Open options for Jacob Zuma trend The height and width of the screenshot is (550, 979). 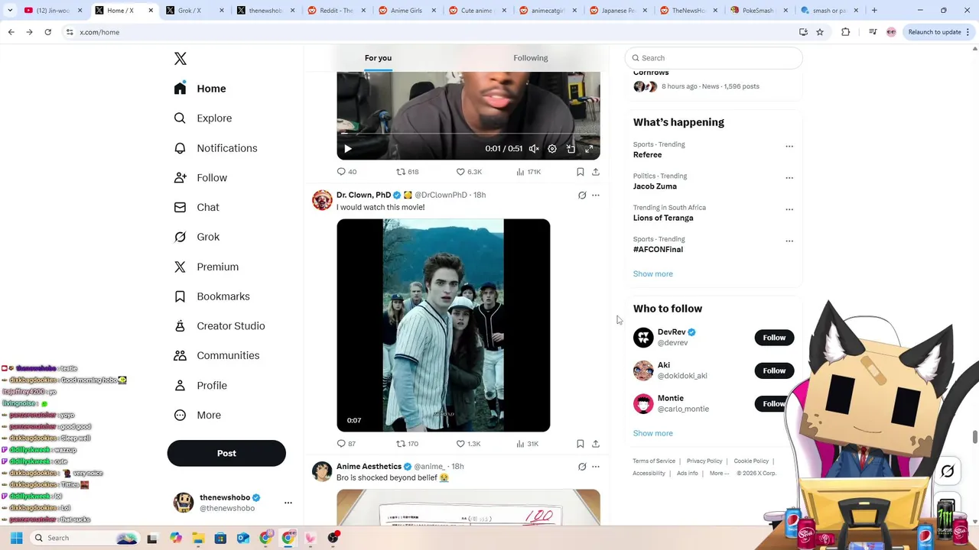pos(789,178)
